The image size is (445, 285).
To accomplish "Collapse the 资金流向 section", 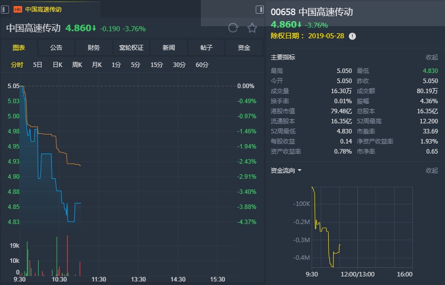I will tap(432, 170).
